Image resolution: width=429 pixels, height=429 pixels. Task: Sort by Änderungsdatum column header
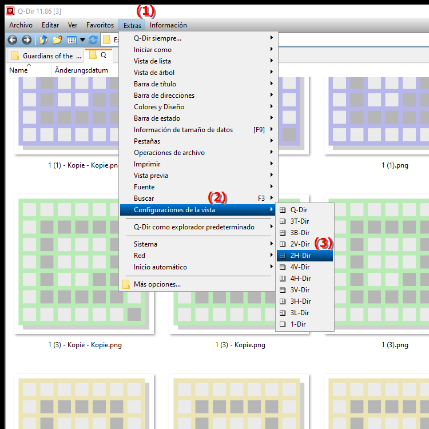click(82, 70)
